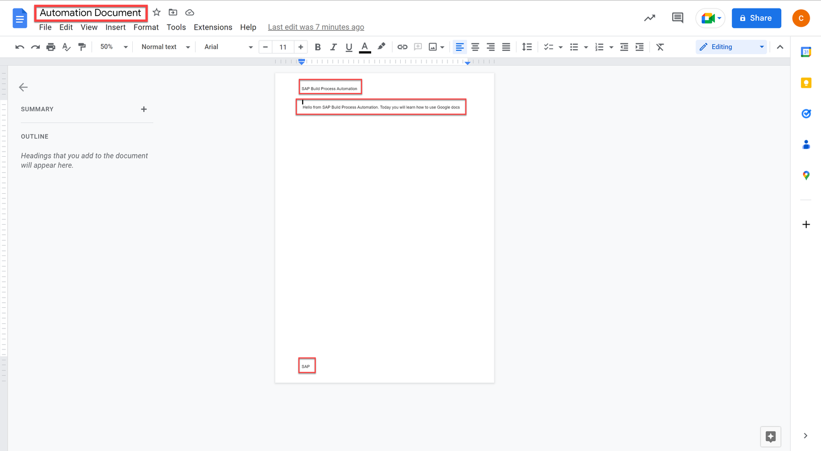Close the document outline with back arrow
The width and height of the screenshot is (821, 451).
23,87
